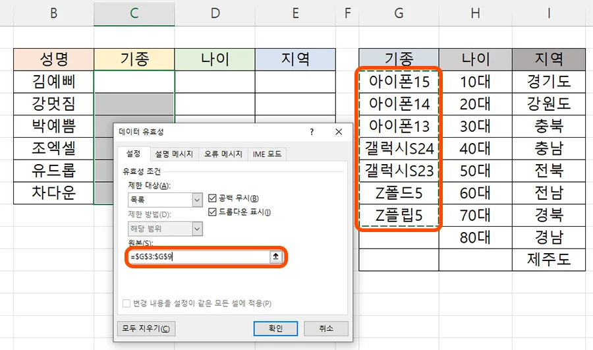
Task: Select the cell 차다운
Action: 54,193
